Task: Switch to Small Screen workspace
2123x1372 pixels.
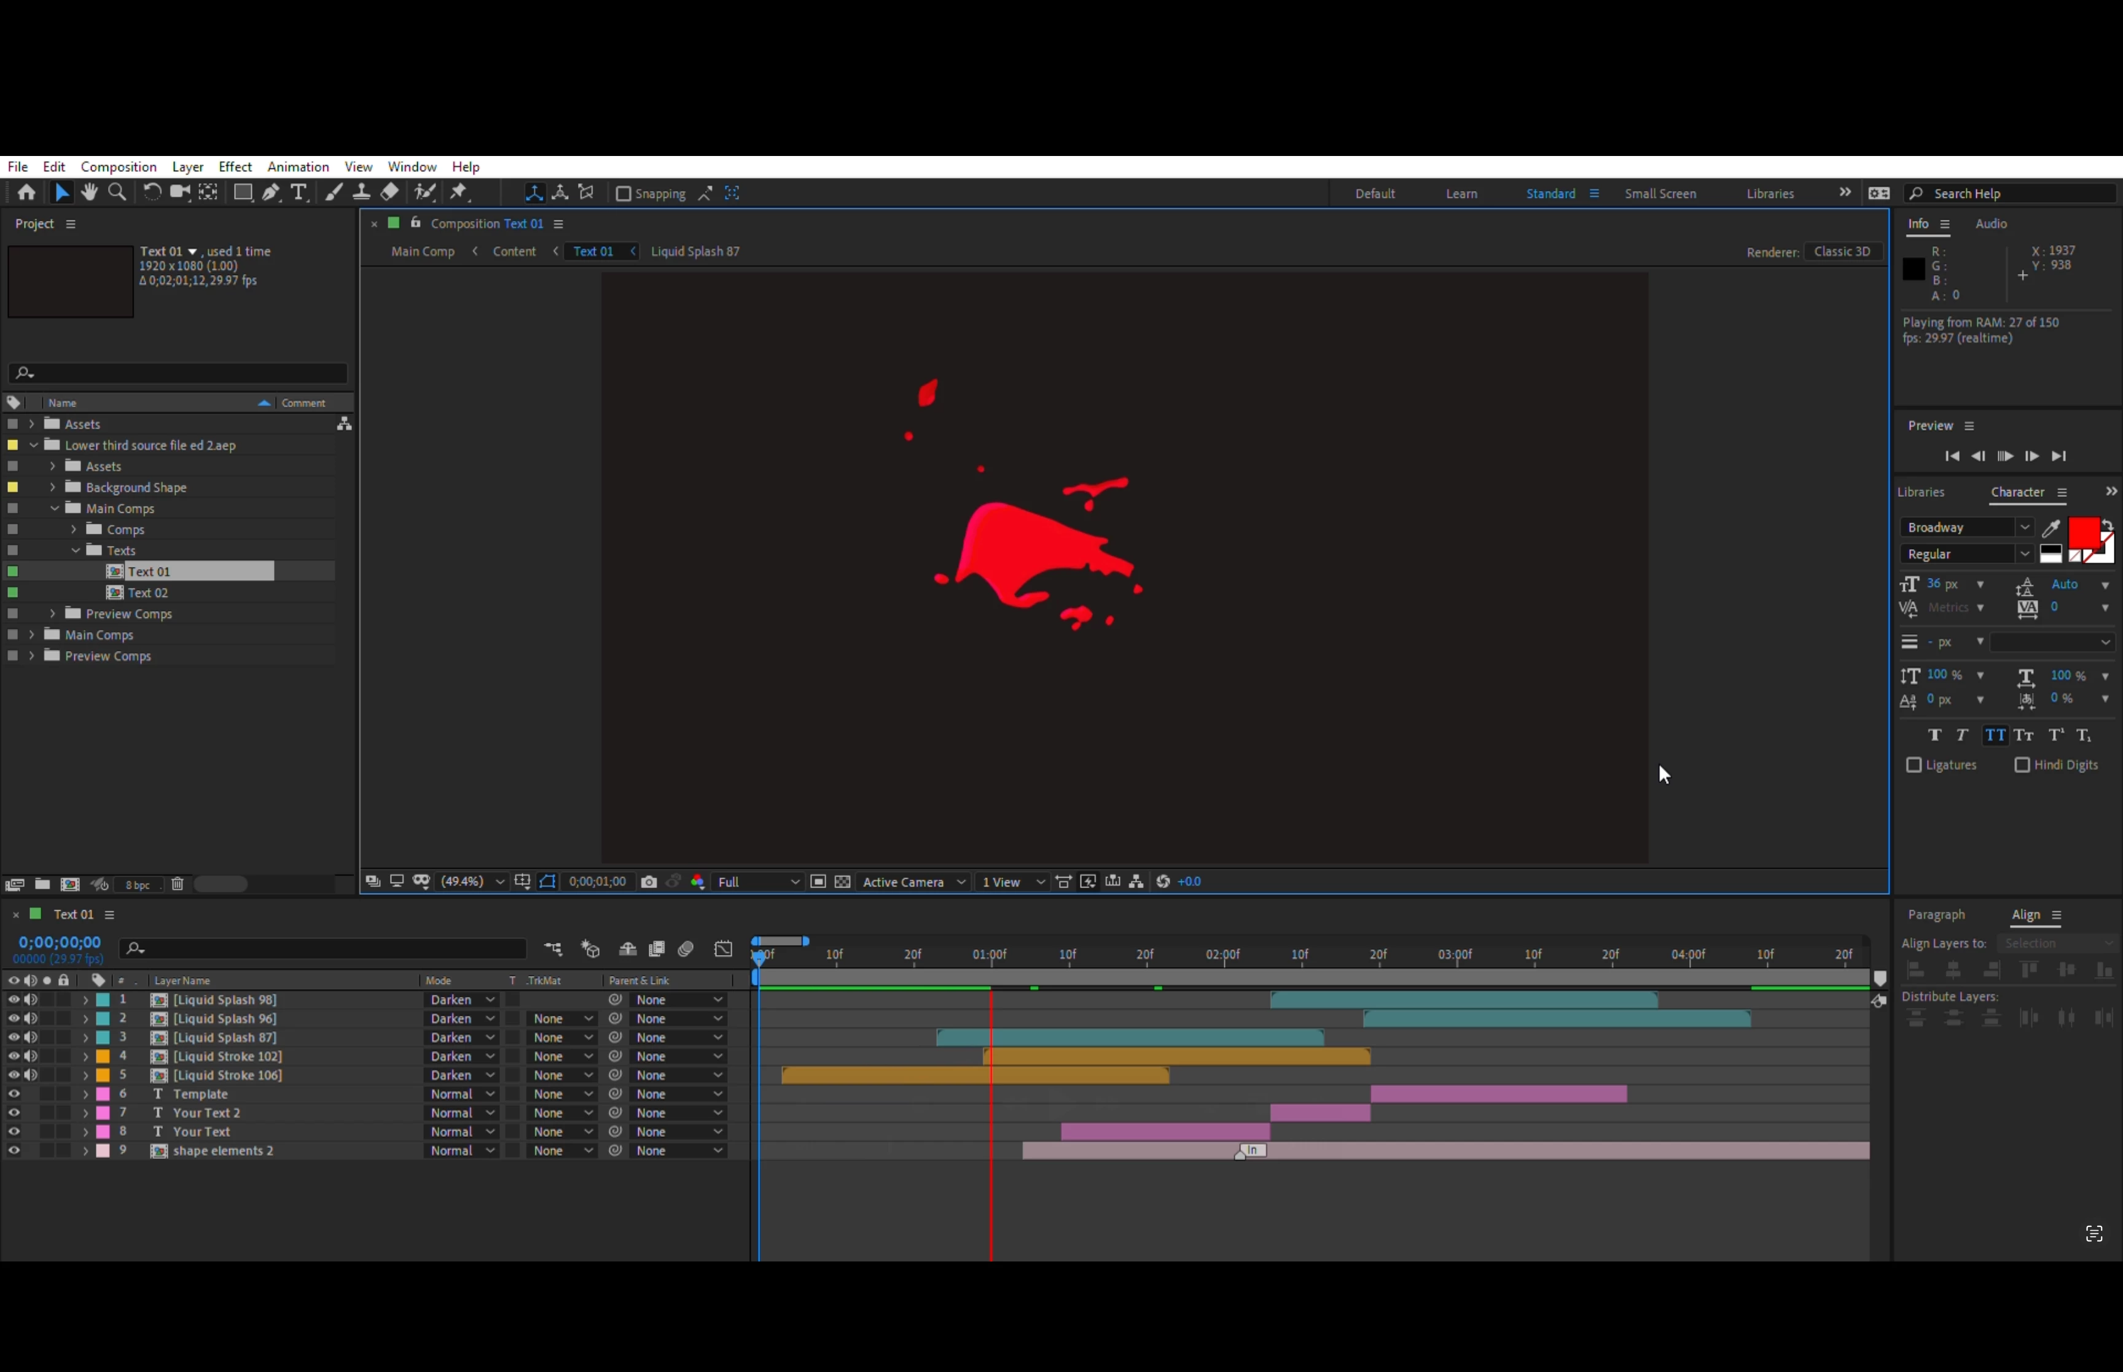Action: click(1660, 193)
